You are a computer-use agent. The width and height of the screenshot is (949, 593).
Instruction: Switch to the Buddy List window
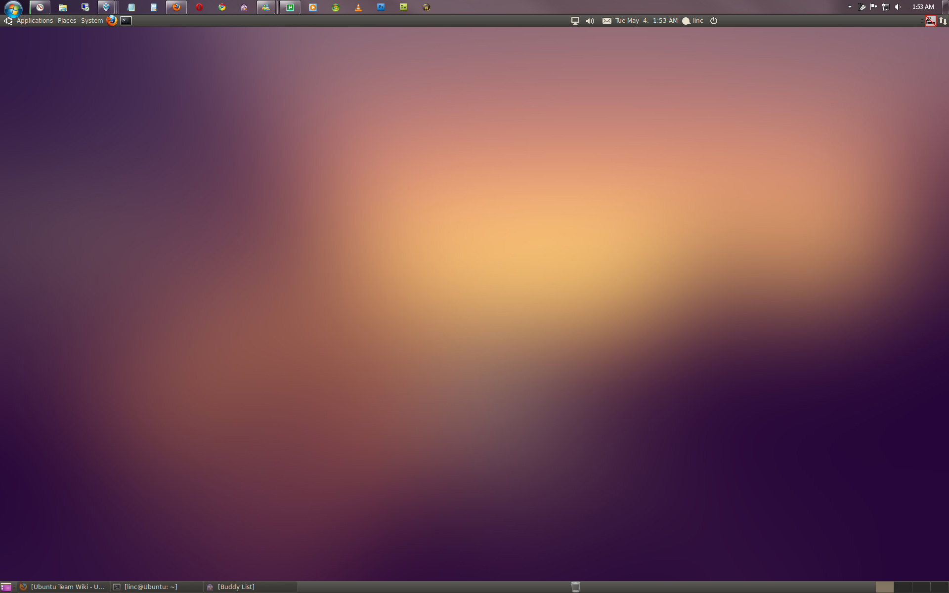click(x=250, y=587)
